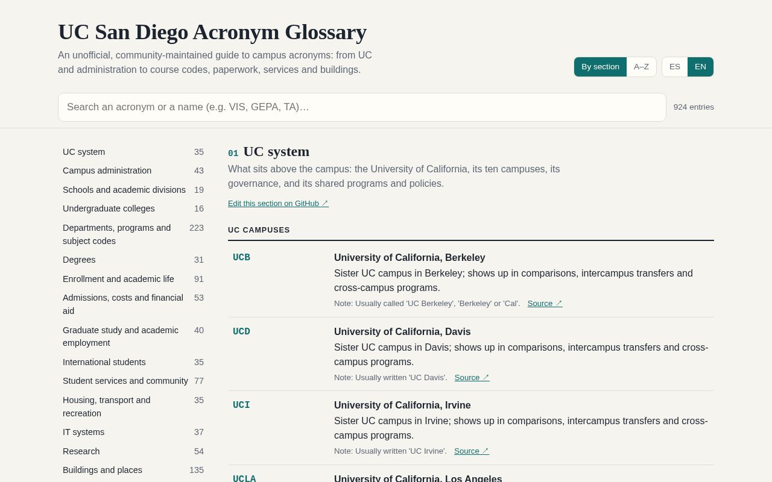The image size is (772, 482).
Task: Open UC system in the sidebar
Action: (133, 152)
